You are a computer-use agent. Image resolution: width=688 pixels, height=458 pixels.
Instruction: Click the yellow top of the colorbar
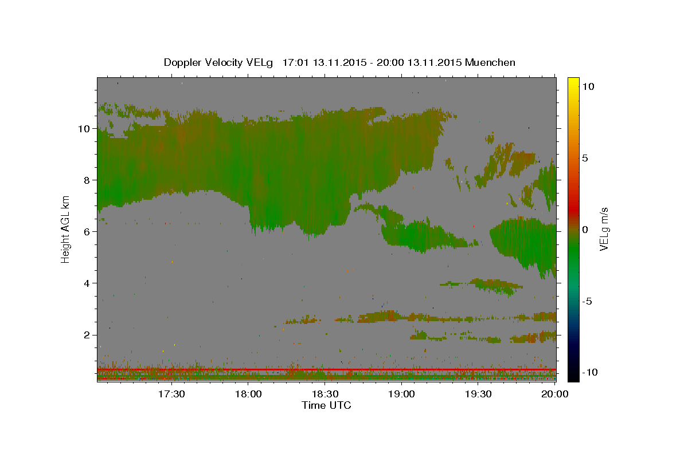(x=573, y=81)
